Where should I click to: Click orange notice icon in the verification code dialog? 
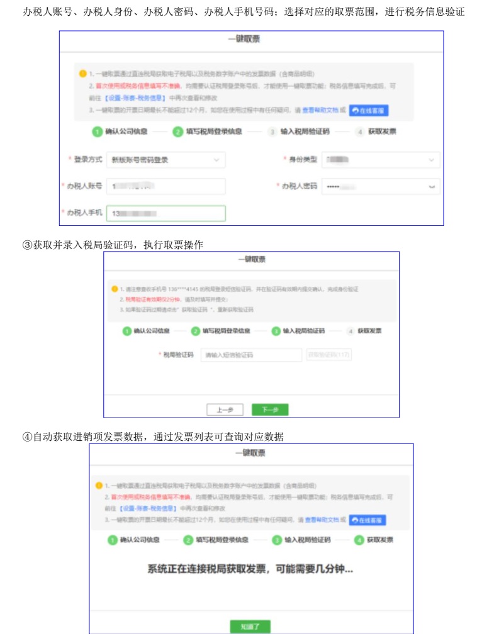pos(115,289)
